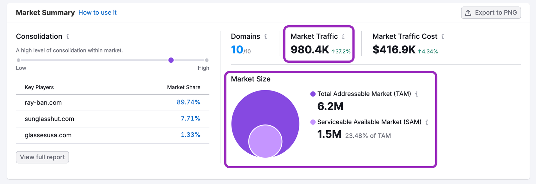Image resolution: width=536 pixels, height=184 pixels.
Task: Click the info icon next to Domains
Action: (266, 36)
